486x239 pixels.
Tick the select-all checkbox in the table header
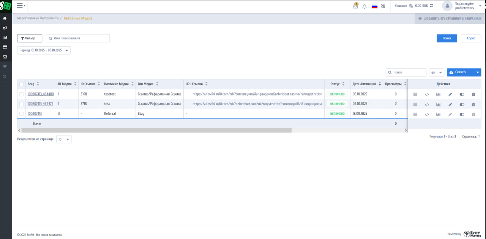[x=22, y=84]
